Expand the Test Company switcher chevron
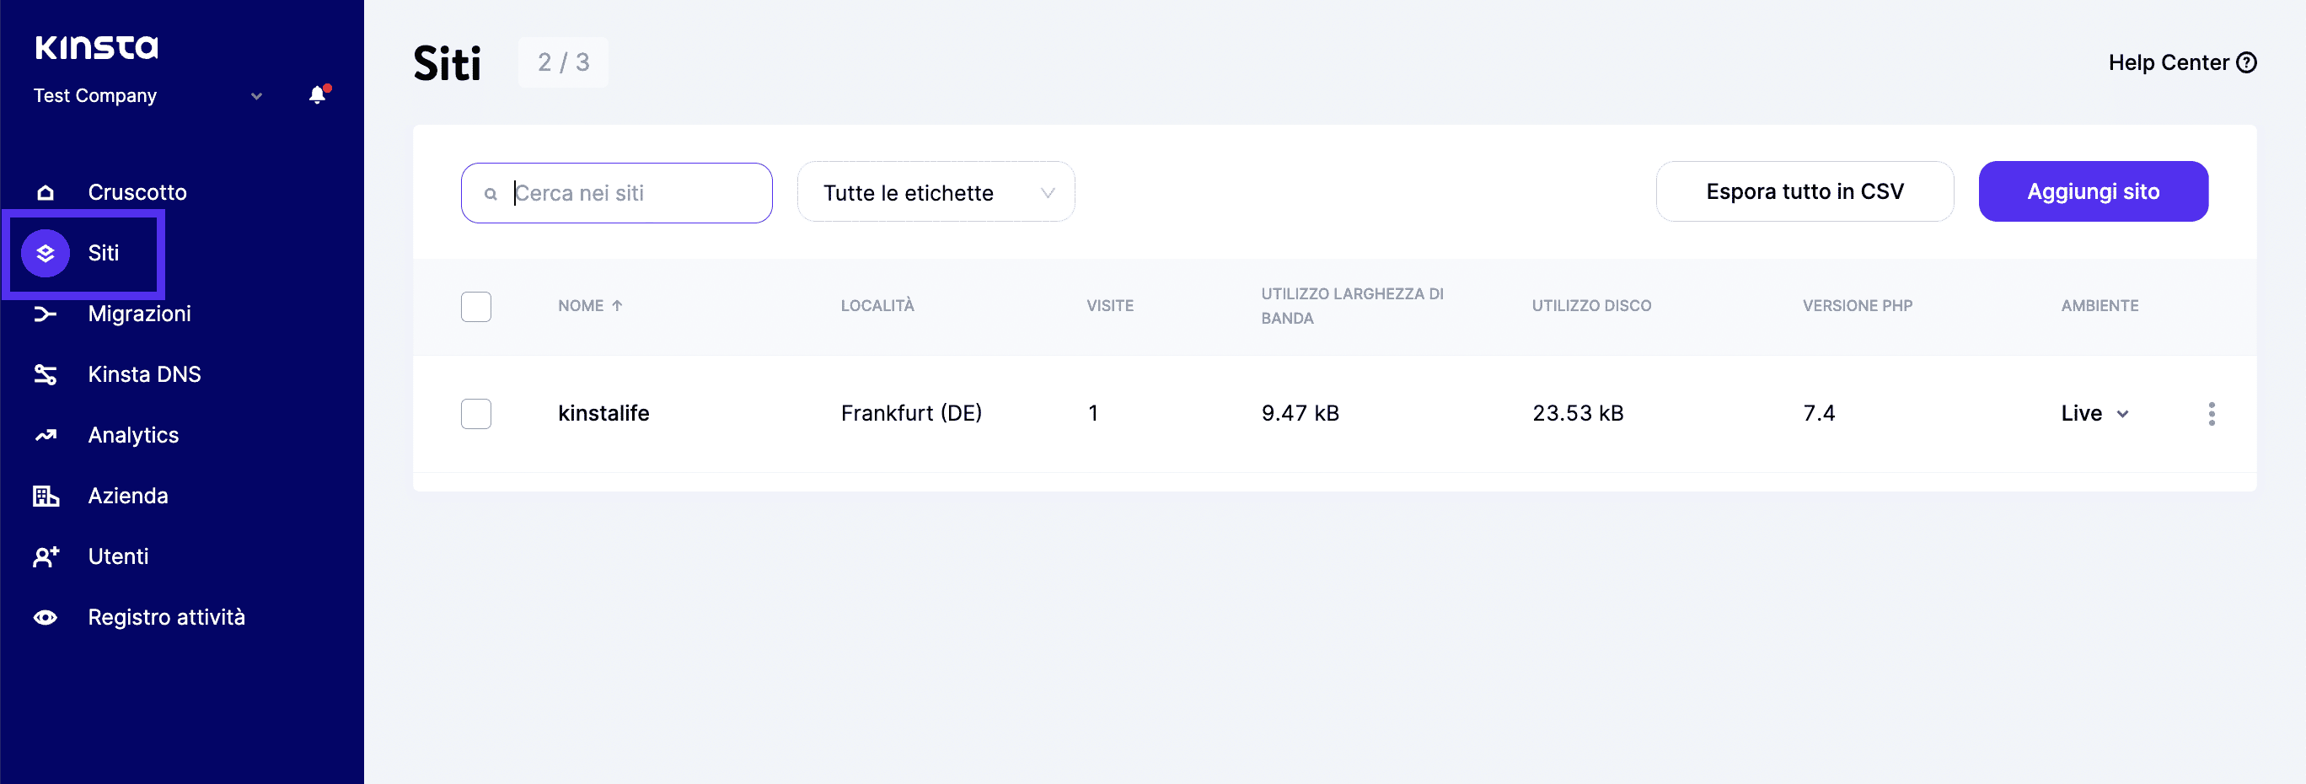 click(x=257, y=96)
